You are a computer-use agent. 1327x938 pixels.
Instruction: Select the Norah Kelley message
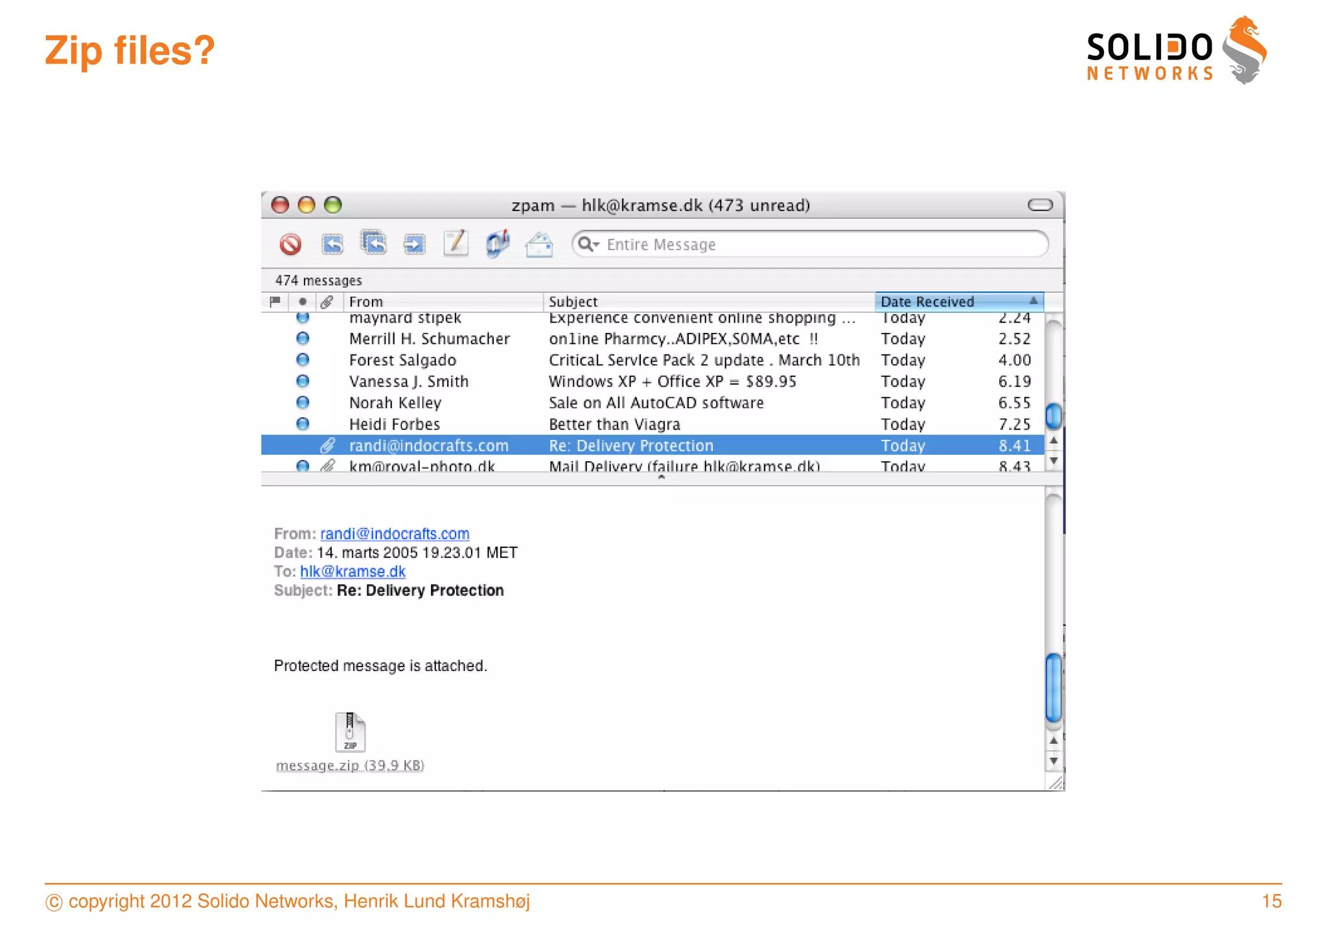pos(652,403)
